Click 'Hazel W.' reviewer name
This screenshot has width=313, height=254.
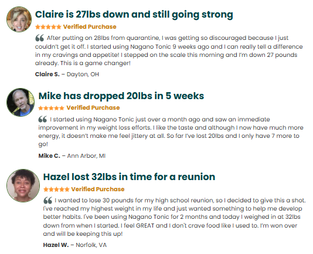[x=56, y=245]
